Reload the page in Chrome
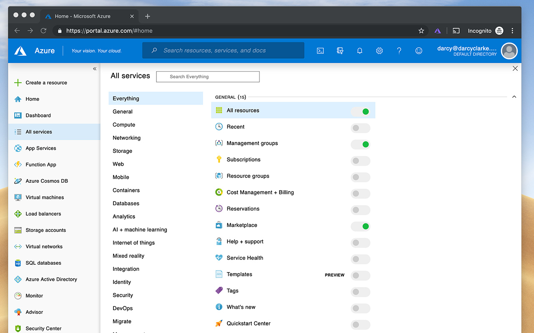534x333 pixels. point(43,31)
